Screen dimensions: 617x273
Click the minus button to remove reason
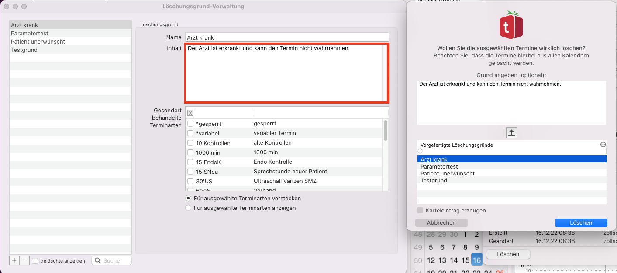point(24,260)
